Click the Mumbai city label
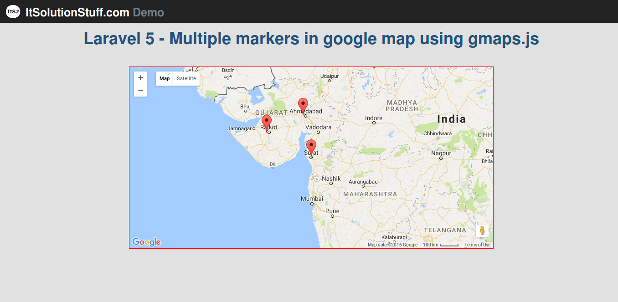Image resolution: width=618 pixels, height=302 pixels. point(312,199)
